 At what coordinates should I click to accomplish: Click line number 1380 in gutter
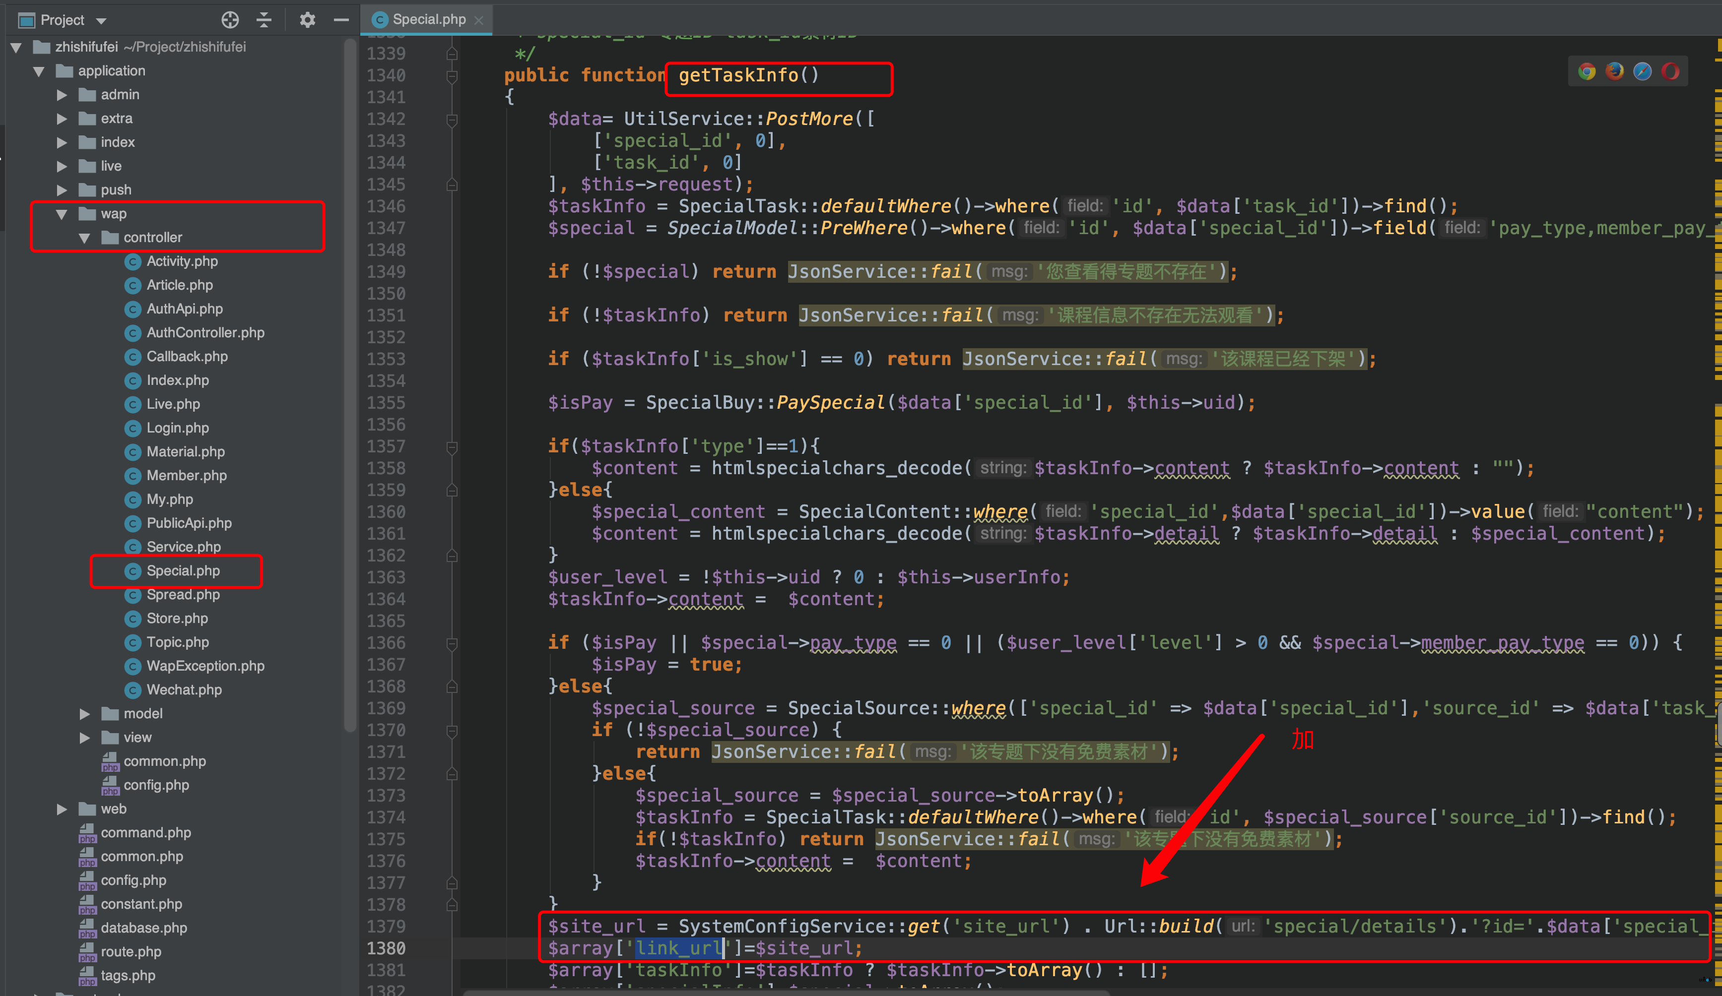[386, 948]
